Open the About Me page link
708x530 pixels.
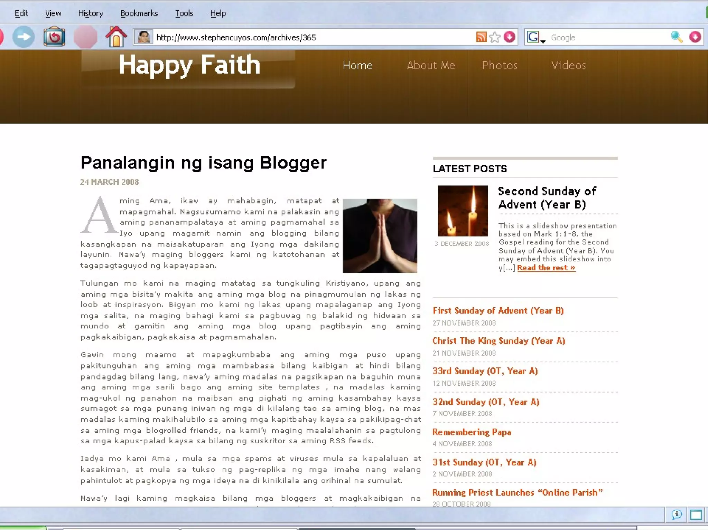tap(431, 65)
